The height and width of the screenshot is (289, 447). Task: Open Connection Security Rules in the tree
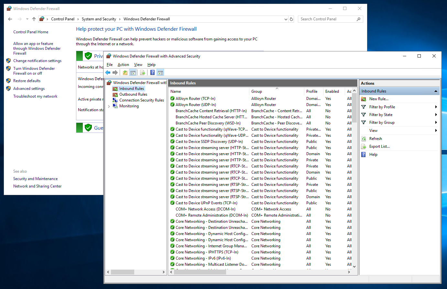[141, 100]
